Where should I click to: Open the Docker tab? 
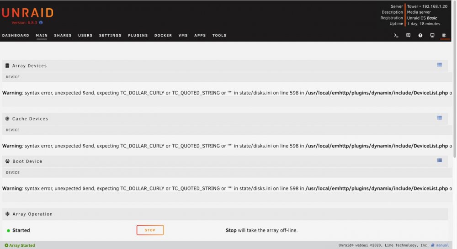coord(163,35)
